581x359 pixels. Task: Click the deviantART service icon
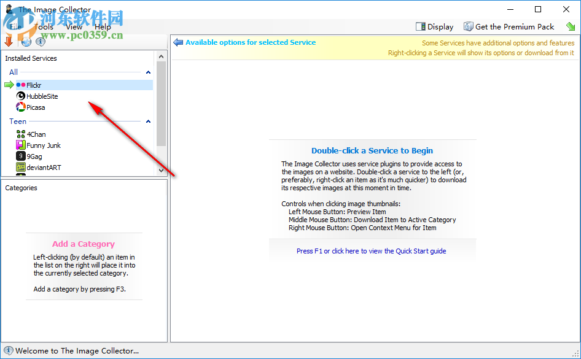21,168
